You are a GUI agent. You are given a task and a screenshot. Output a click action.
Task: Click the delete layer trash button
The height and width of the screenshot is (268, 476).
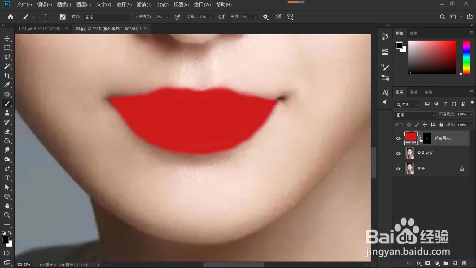point(464,263)
